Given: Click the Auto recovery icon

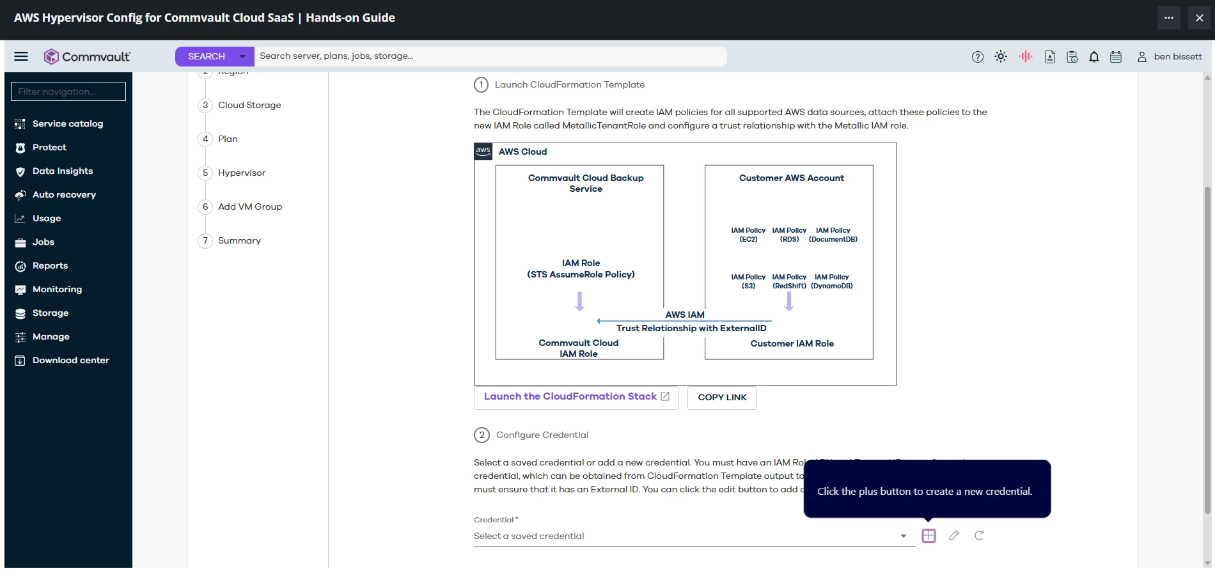Looking at the screenshot, I should 20,195.
